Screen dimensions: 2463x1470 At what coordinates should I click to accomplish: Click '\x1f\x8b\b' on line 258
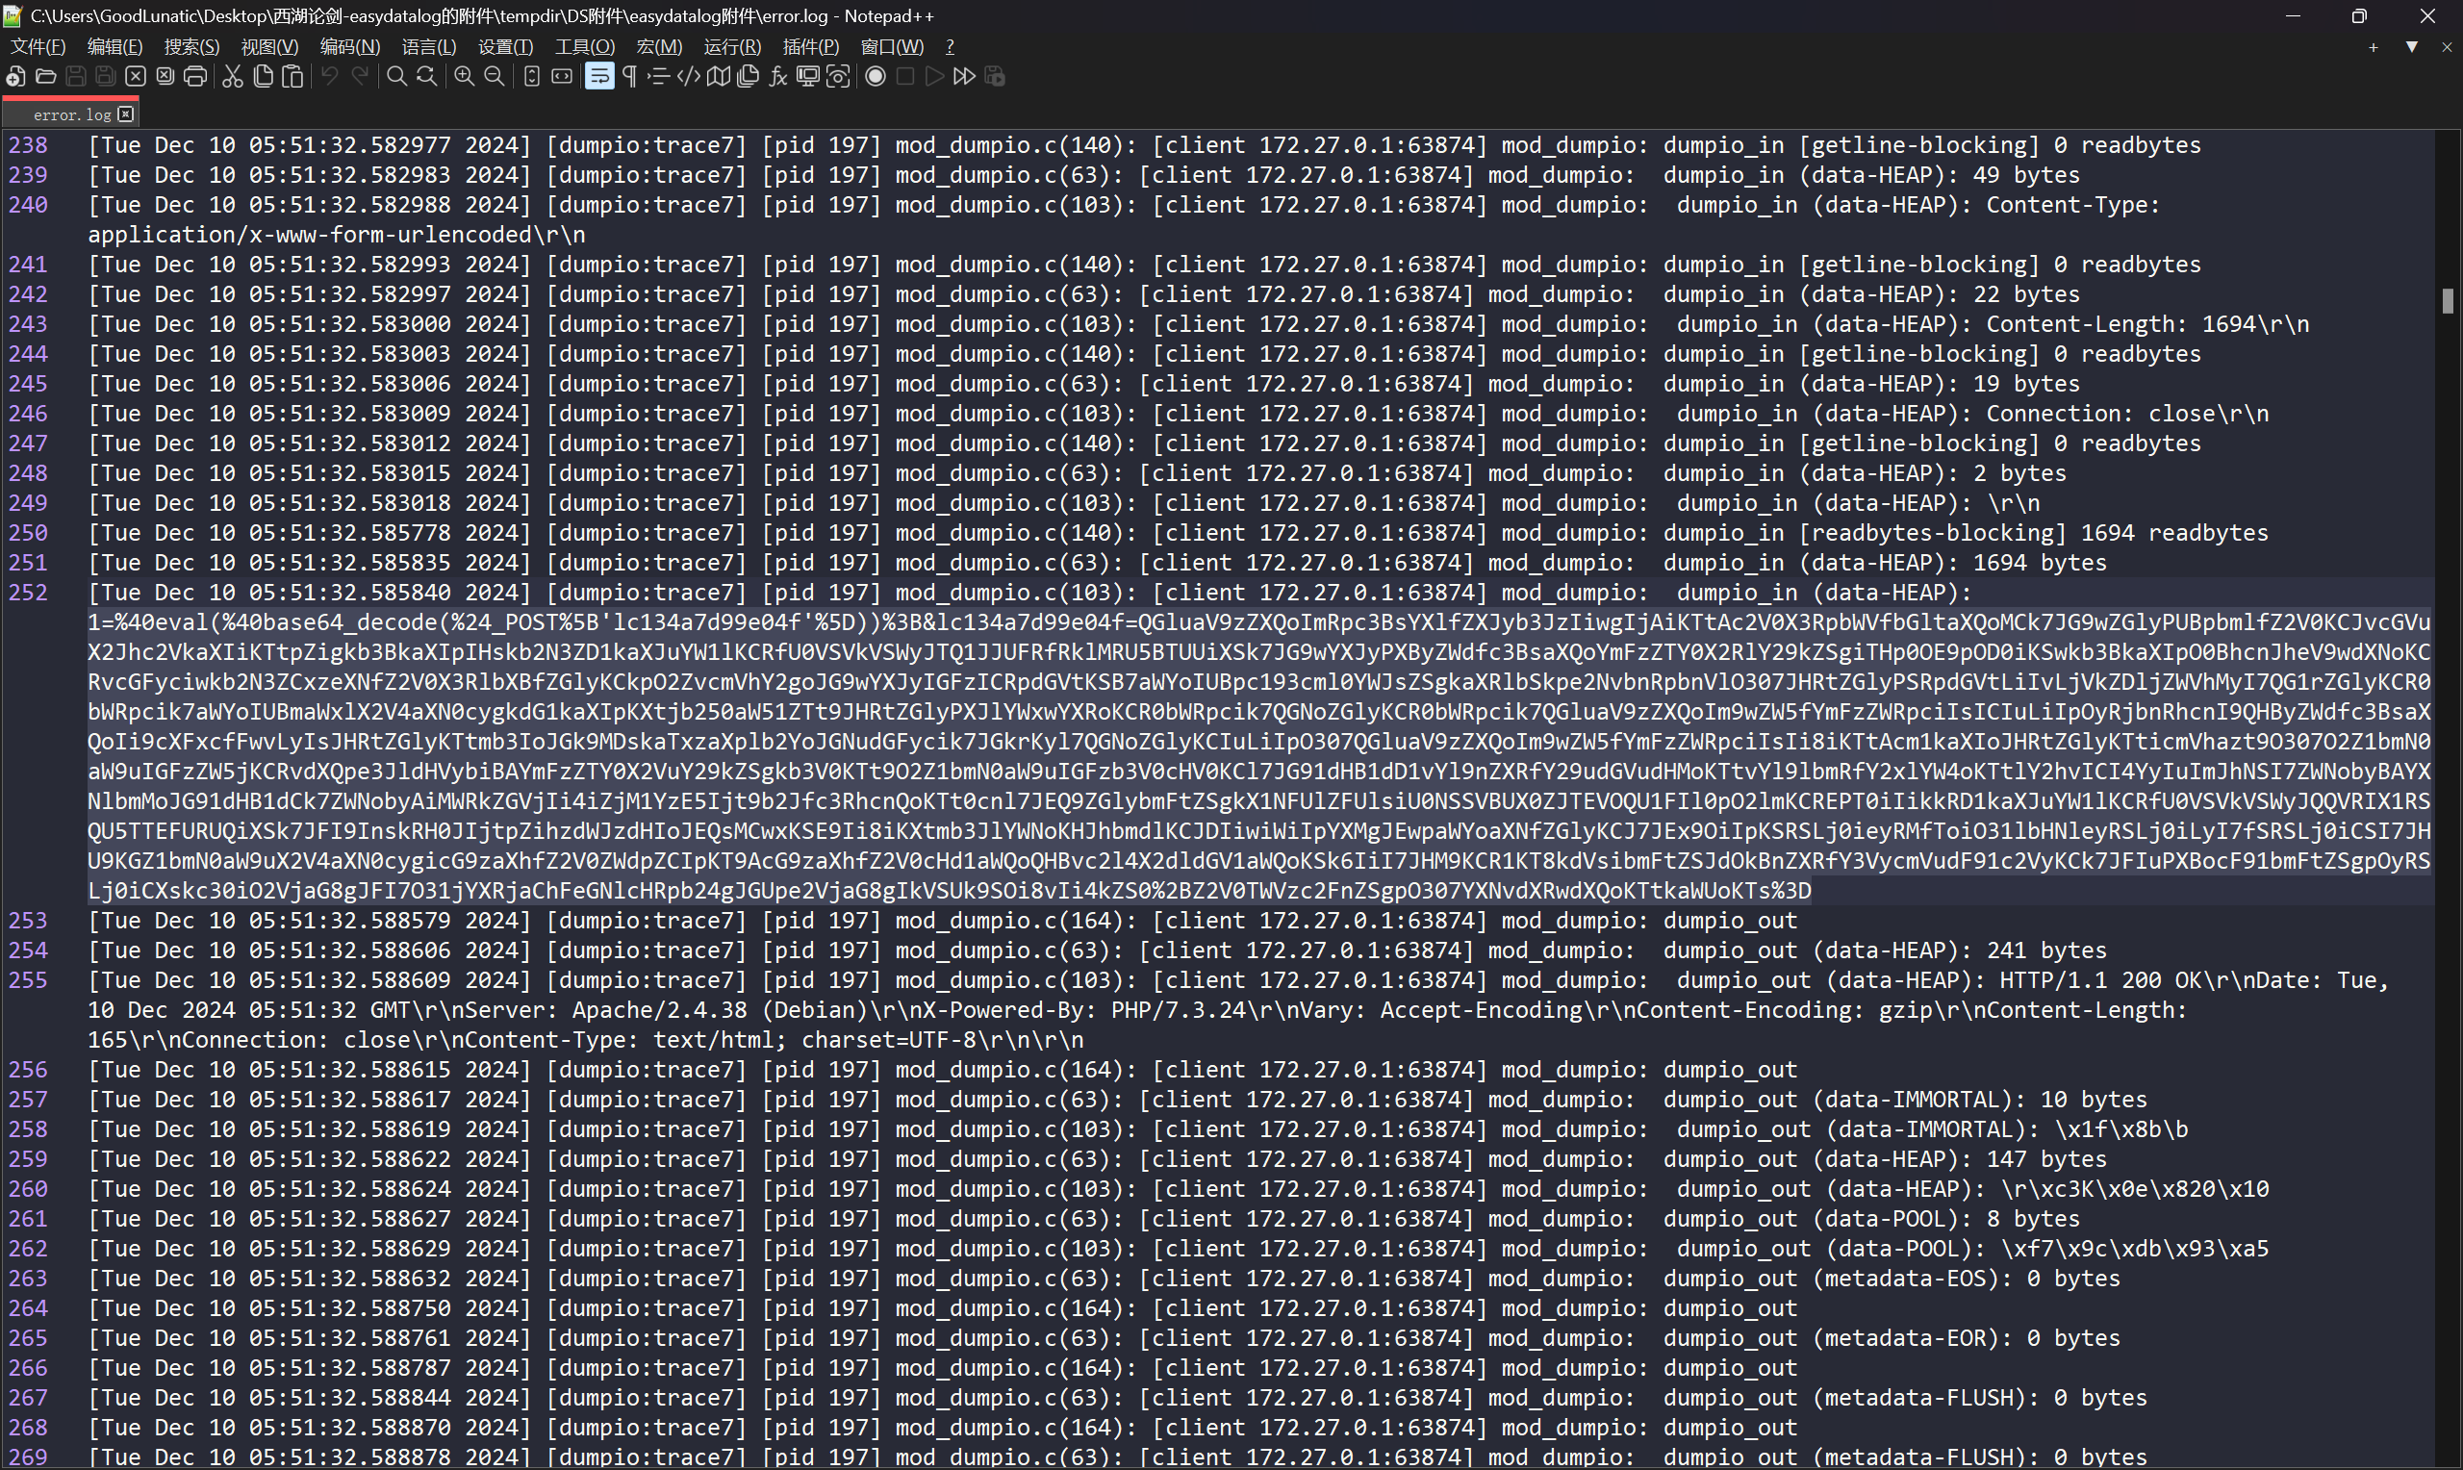pos(2121,1129)
